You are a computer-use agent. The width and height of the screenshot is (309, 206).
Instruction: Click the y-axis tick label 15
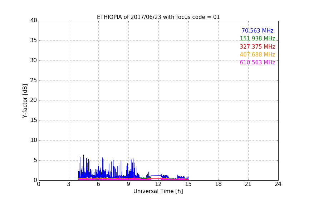click(34, 120)
